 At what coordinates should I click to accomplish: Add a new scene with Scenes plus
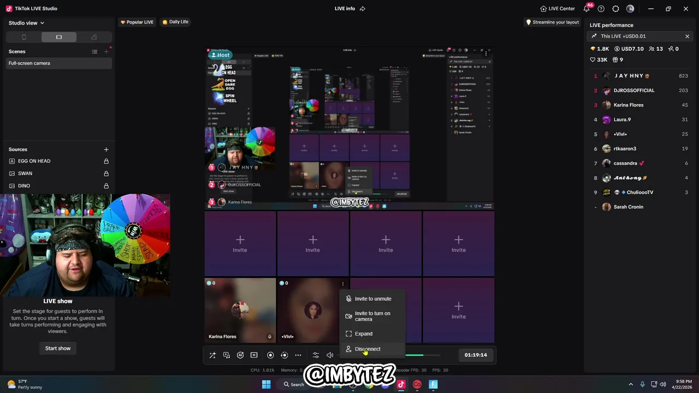[x=106, y=51]
